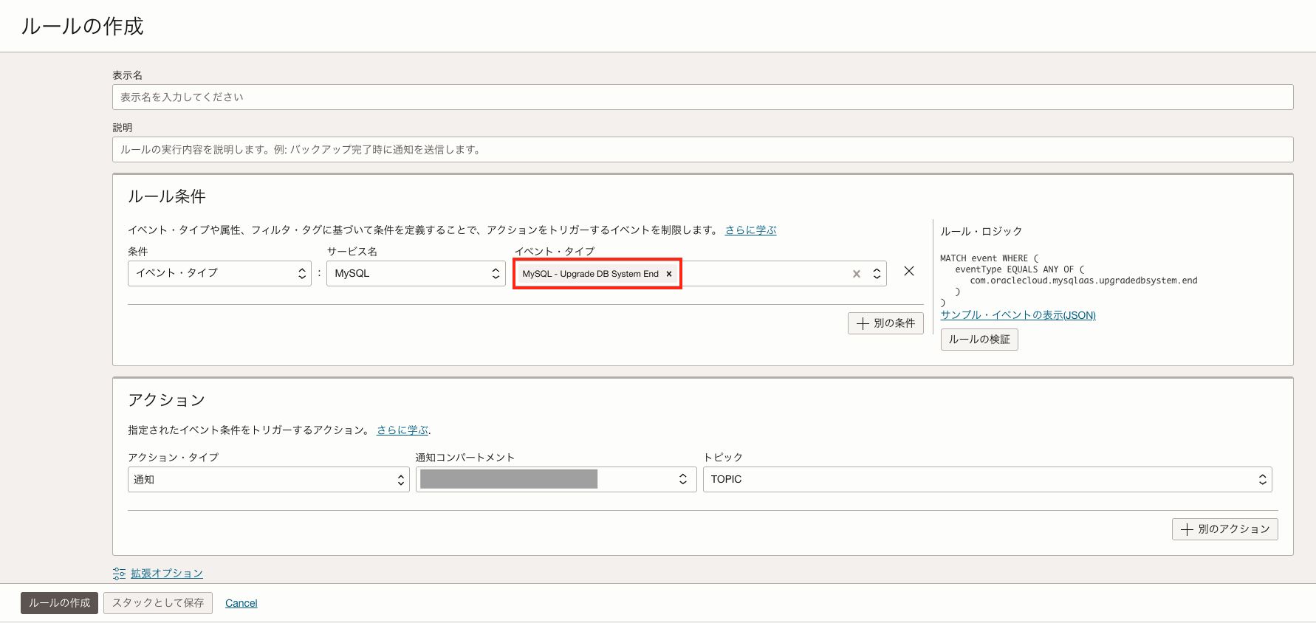The width and height of the screenshot is (1316, 623).
Task: Open the アクション・タイプ dropdown showing 通知
Action: [x=268, y=480]
